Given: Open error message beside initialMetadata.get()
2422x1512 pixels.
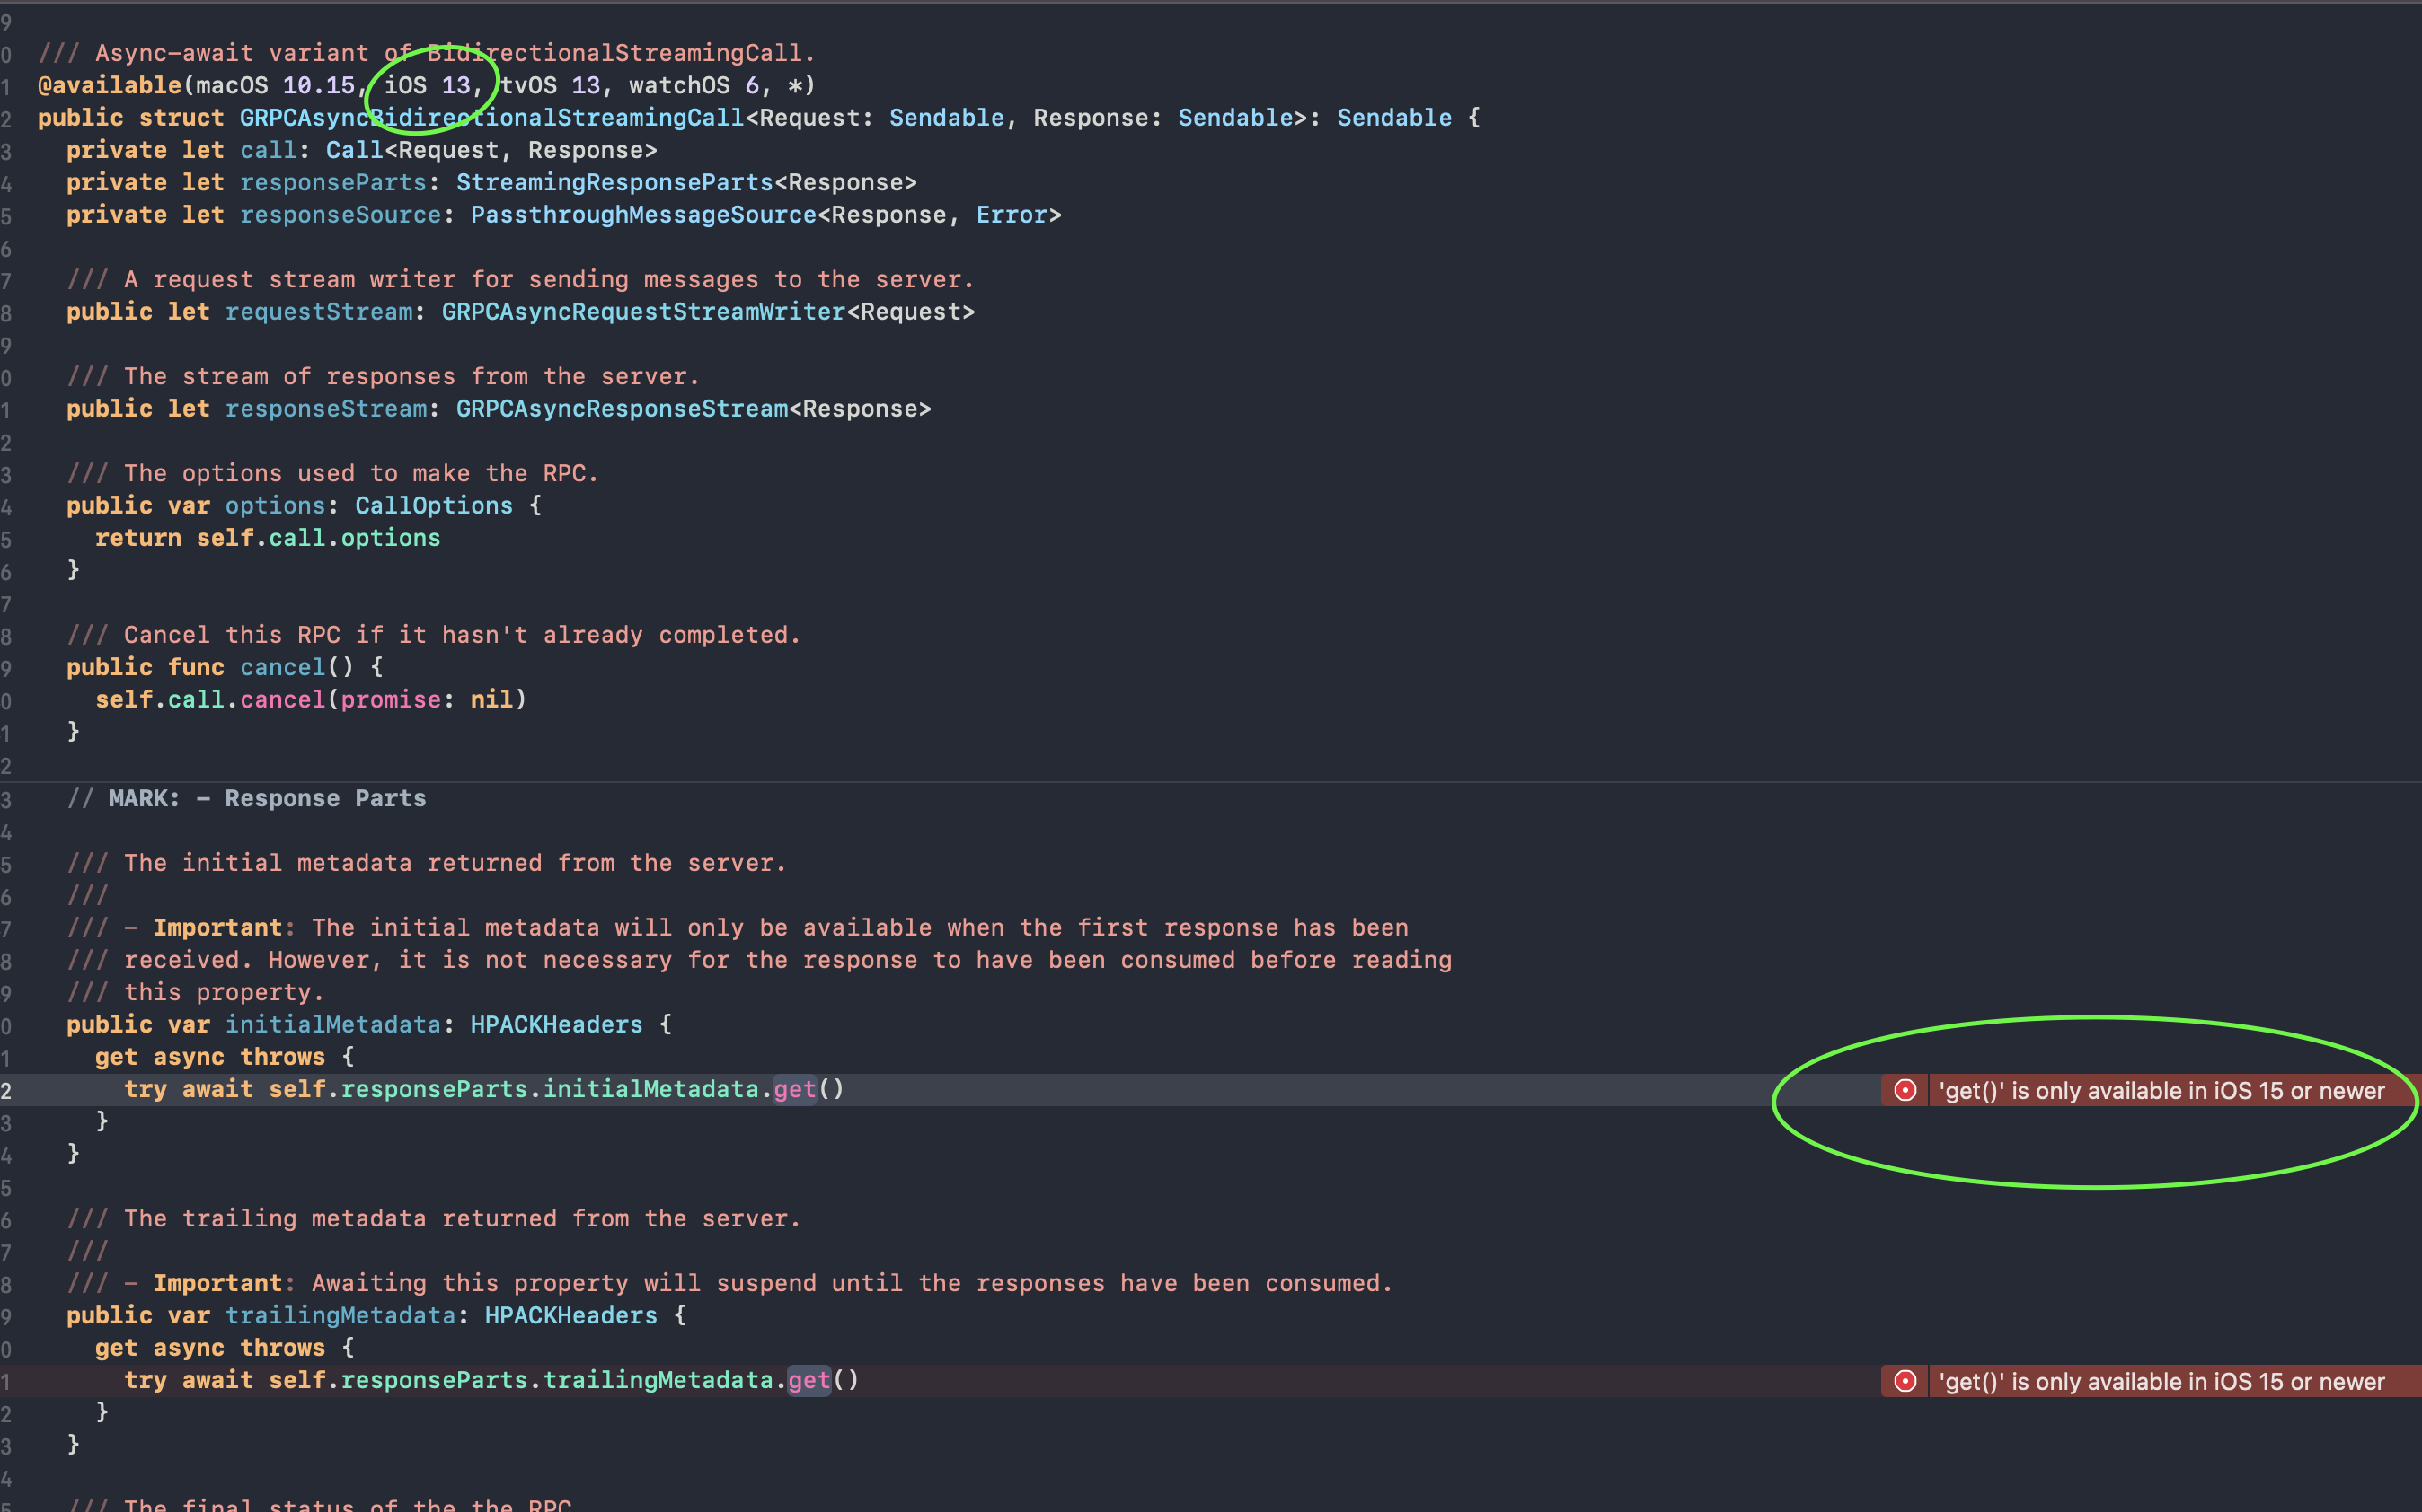Looking at the screenshot, I should point(2161,1090).
